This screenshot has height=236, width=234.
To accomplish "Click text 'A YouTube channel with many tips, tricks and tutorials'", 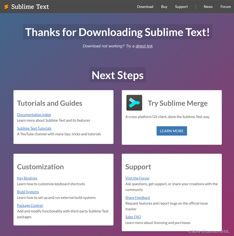I will click(59, 134).
